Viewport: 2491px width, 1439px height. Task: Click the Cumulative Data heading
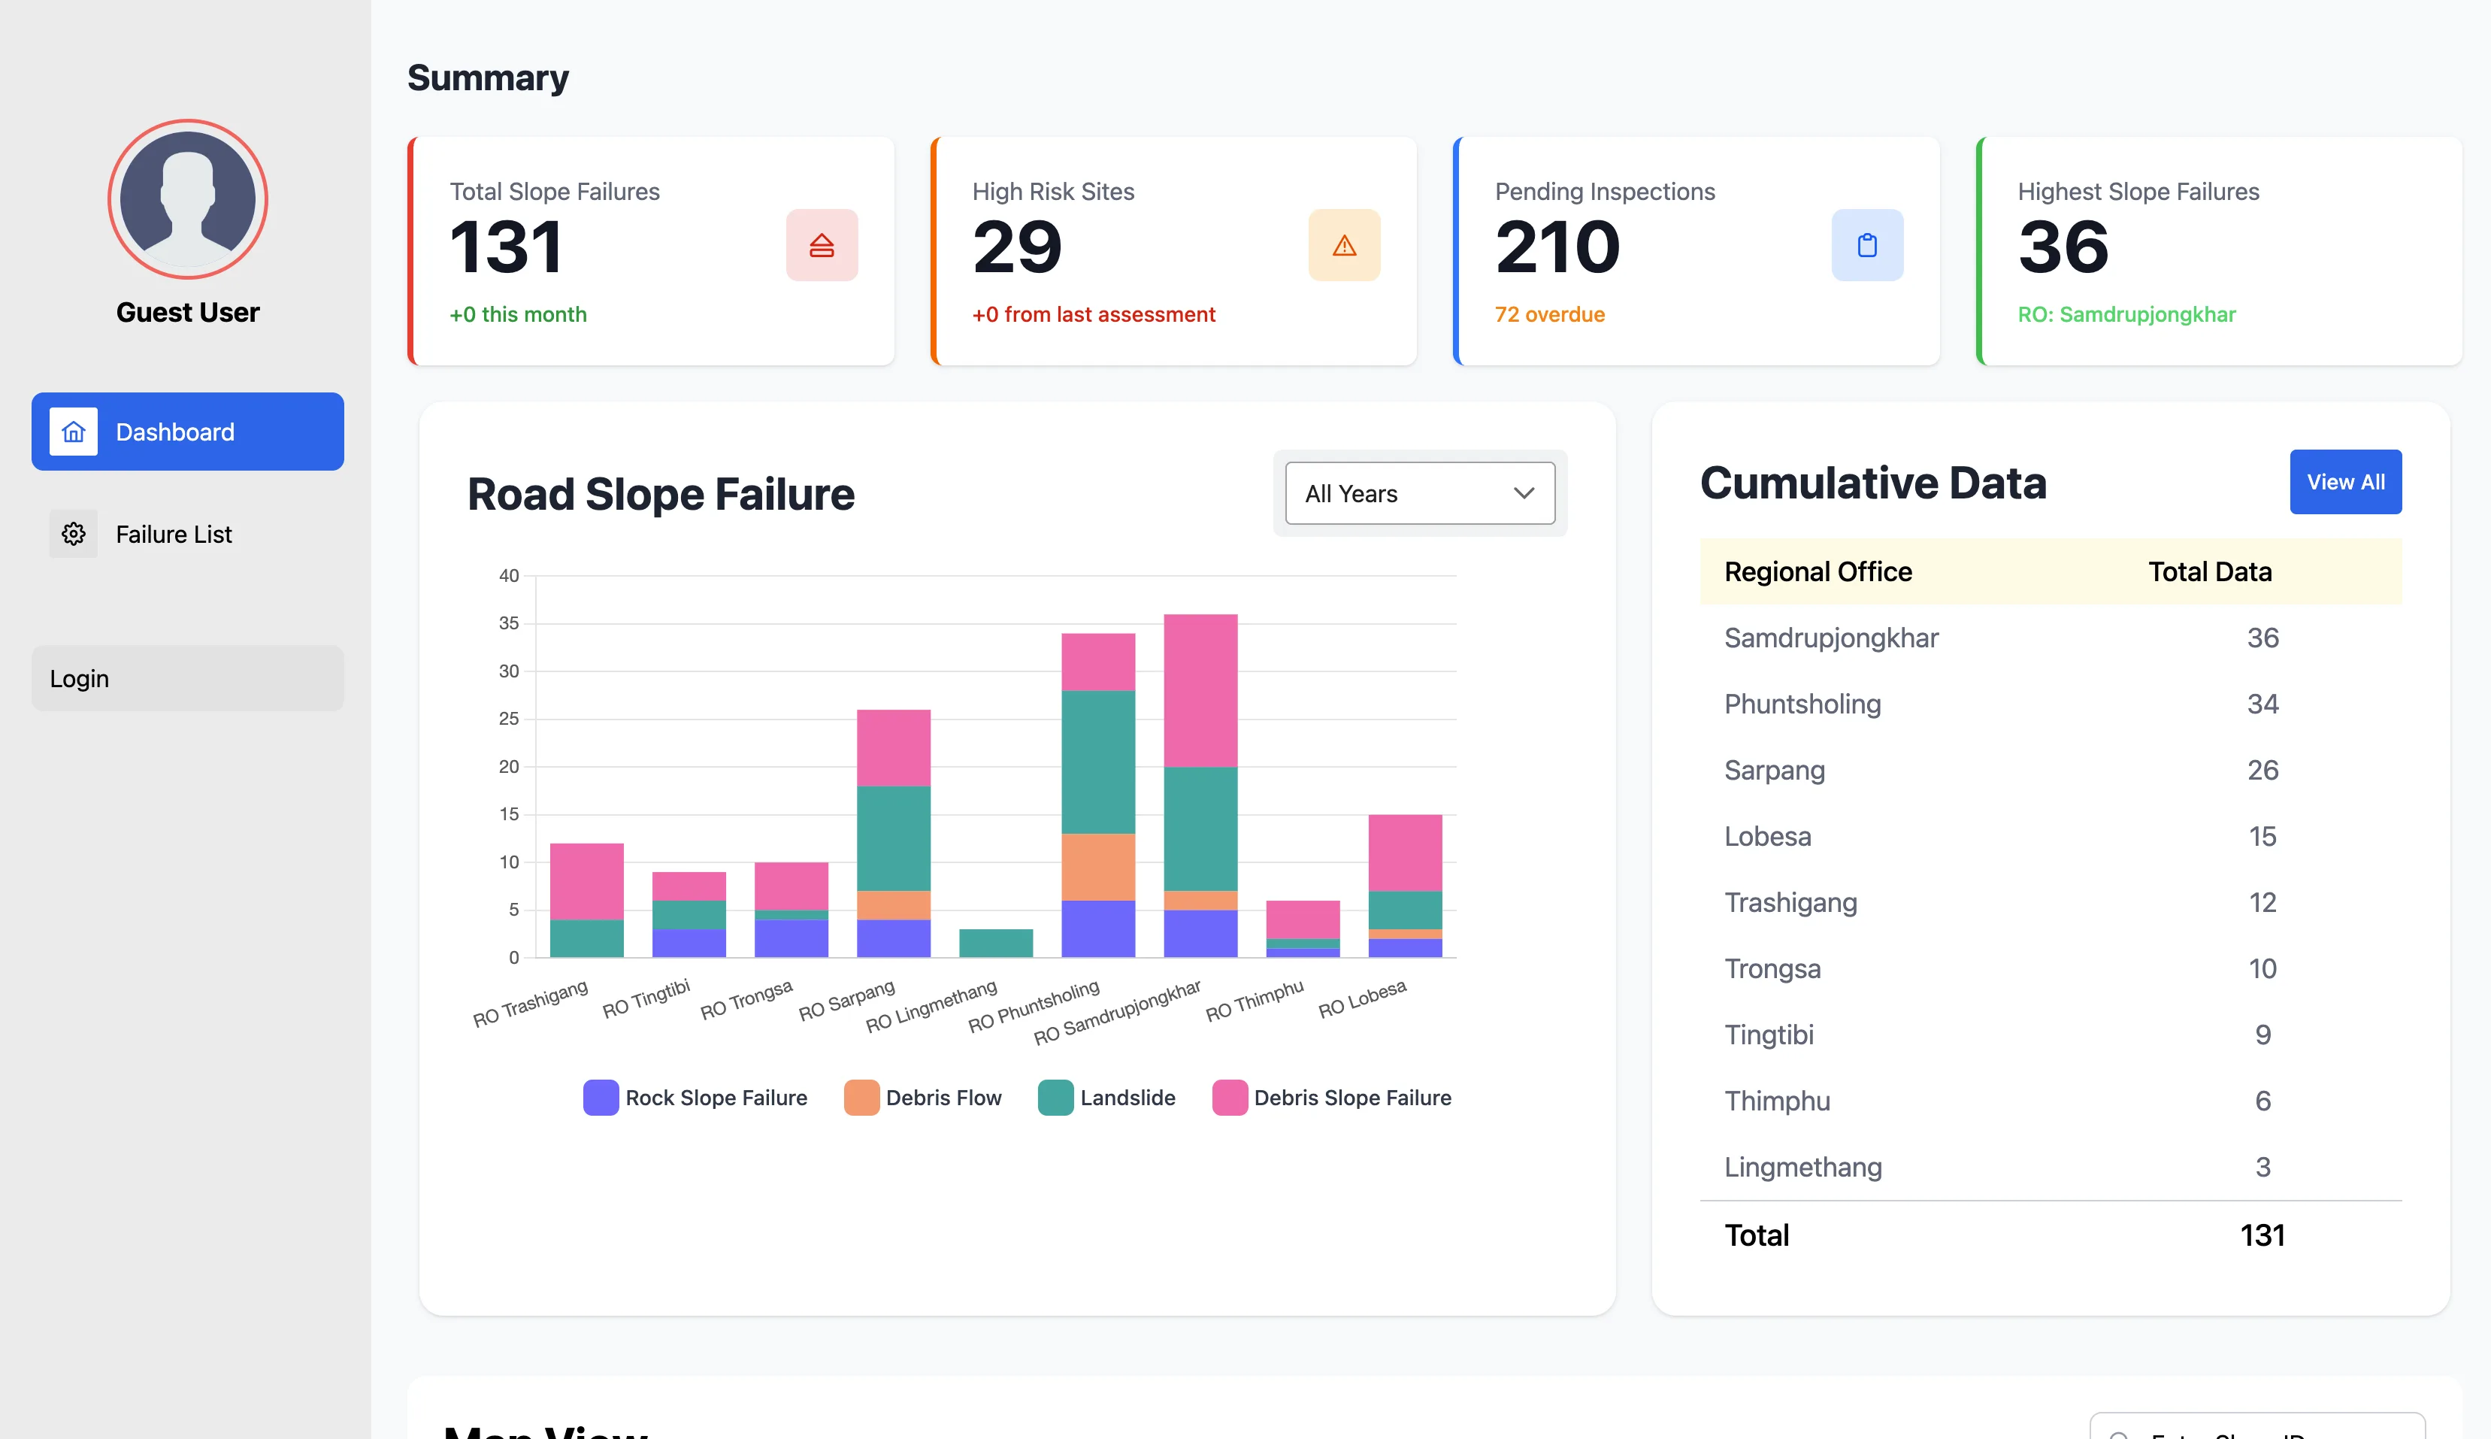click(x=1873, y=483)
